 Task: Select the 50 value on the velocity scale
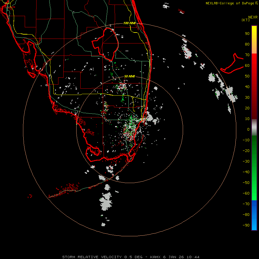tap(247, 76)
